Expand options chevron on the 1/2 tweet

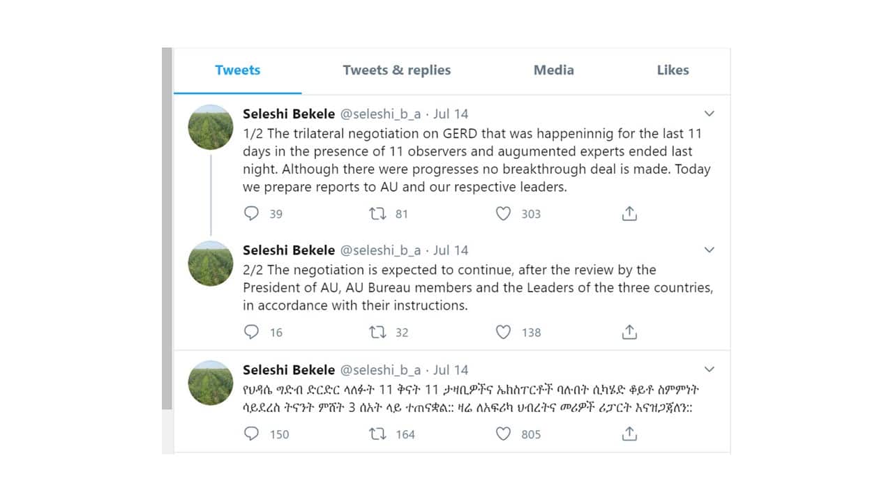pos(710,114)
